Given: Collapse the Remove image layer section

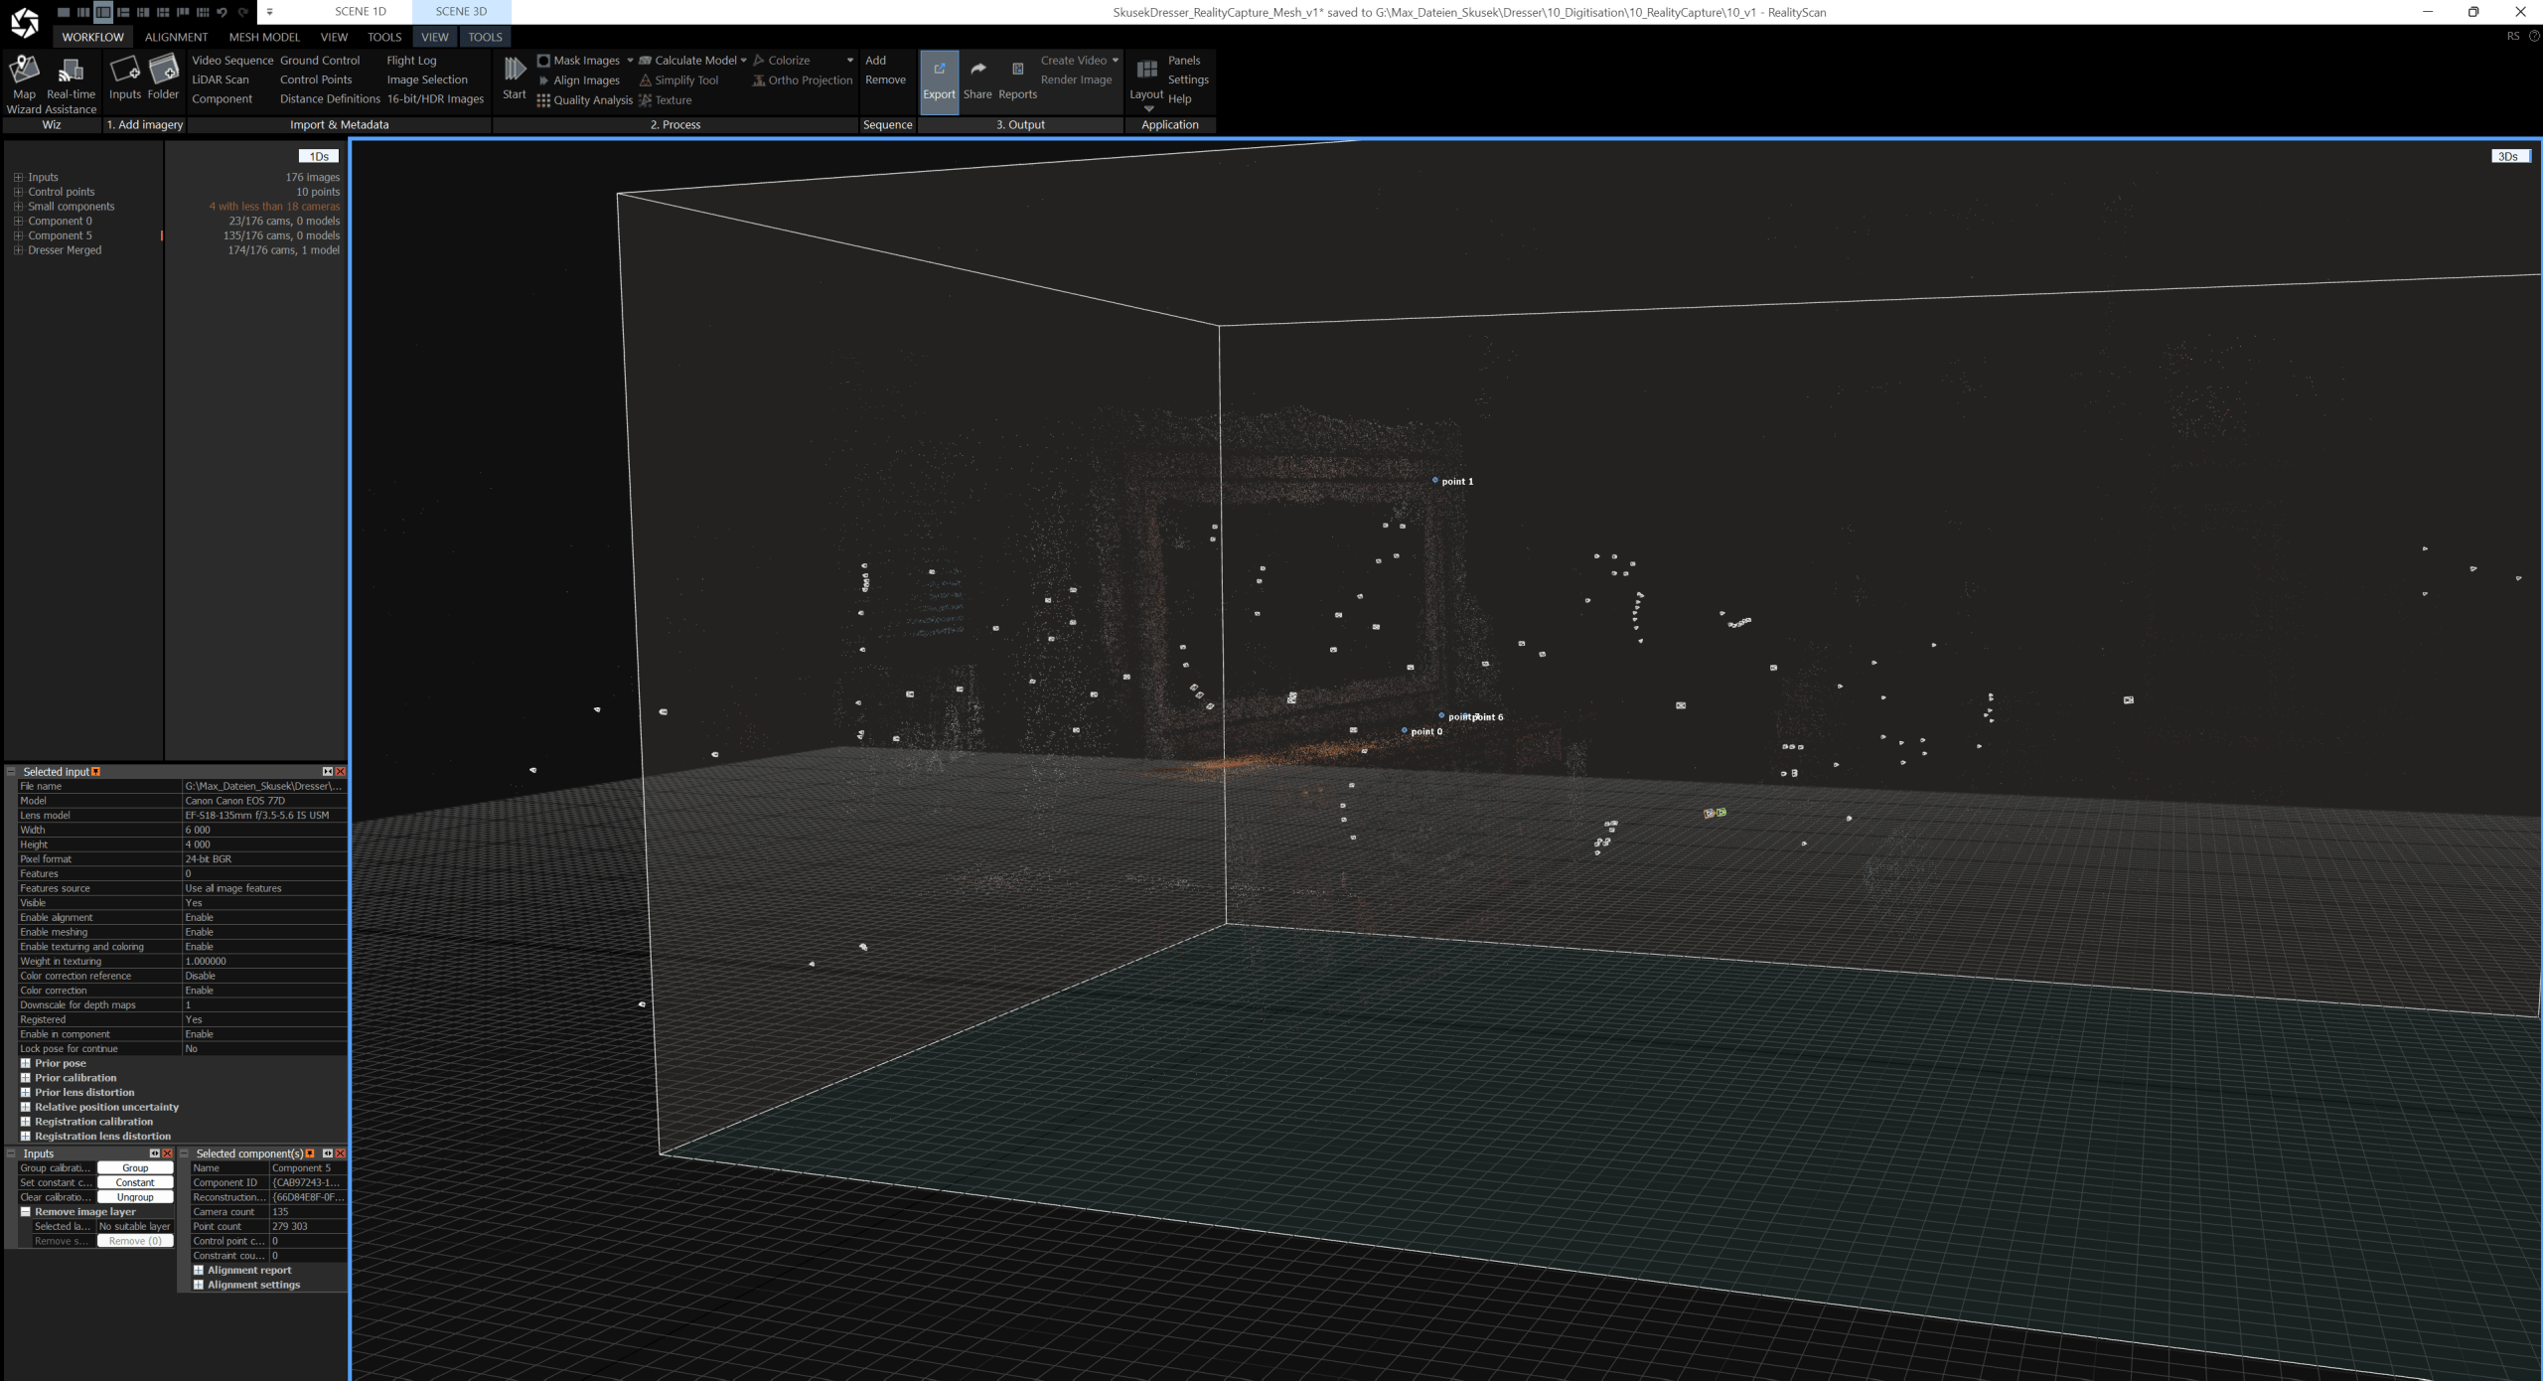Looking at the screenshot, I should [26, 1212].
